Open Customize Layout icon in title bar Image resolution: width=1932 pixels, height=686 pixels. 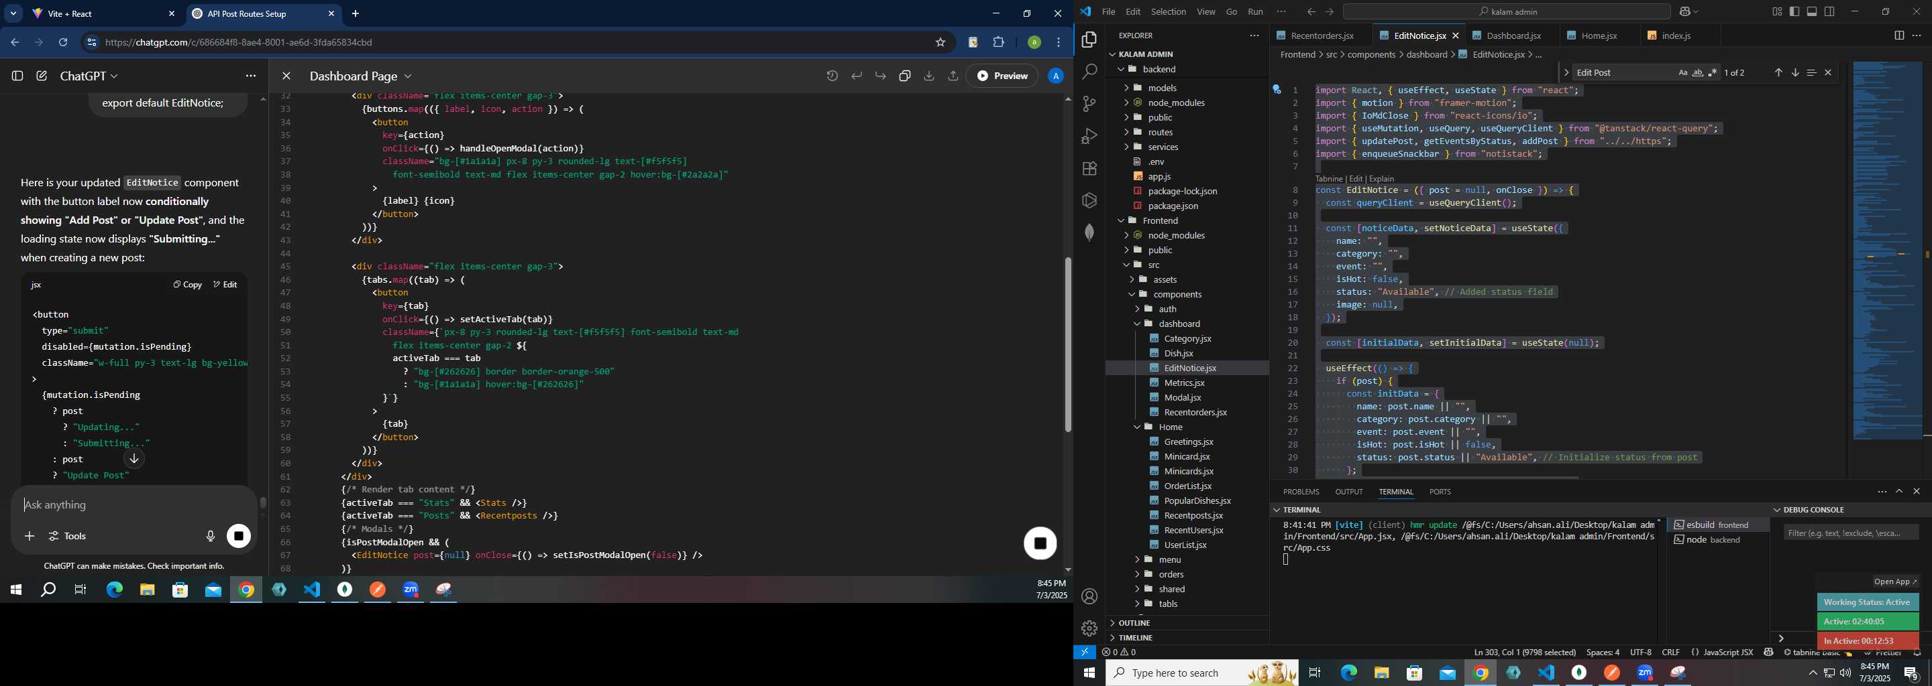click(x=1777, y=12)
